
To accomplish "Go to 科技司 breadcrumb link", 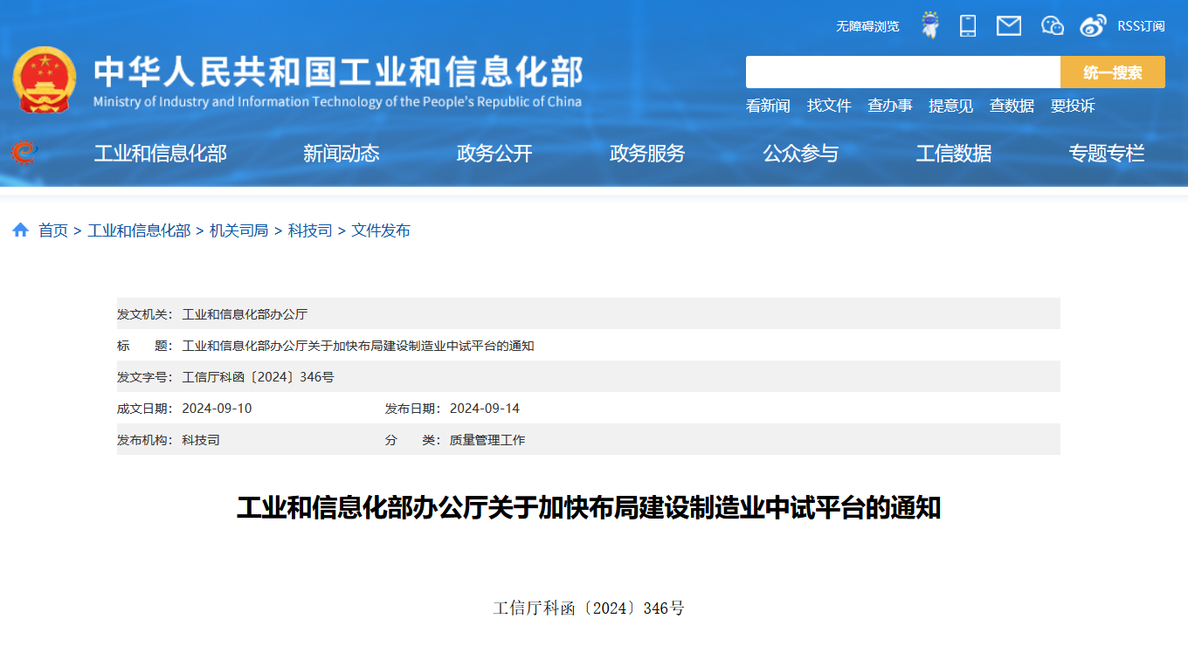I will click(x=310, y=230).
